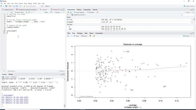Viewport: 196px width, 110px height.
Task: Minimize the Console pane
Action: pyautogui.click(x=62, y=75)
